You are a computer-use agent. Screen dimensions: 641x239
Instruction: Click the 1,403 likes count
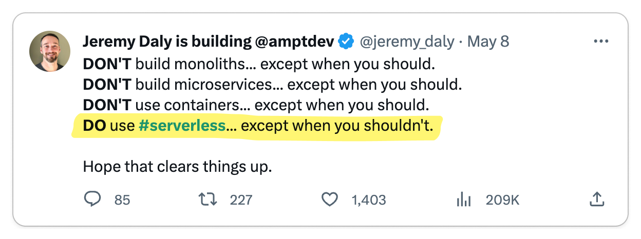[x=369, y=200]
